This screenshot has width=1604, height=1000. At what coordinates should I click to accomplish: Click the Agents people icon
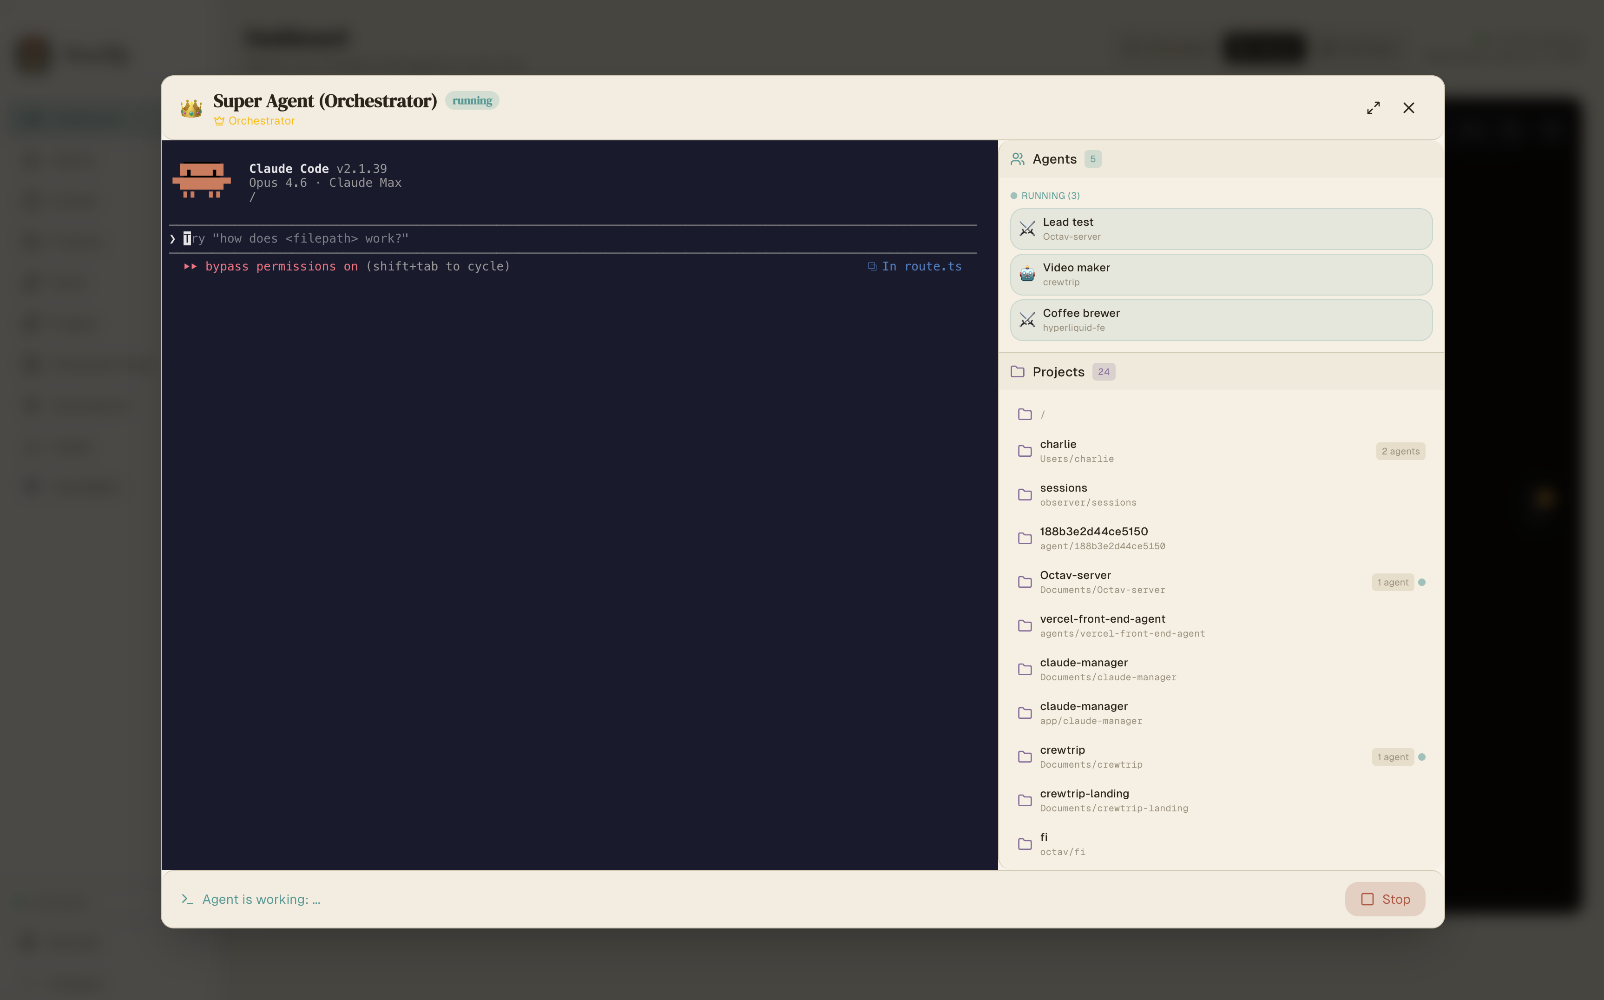click(x=1018, y=159)
